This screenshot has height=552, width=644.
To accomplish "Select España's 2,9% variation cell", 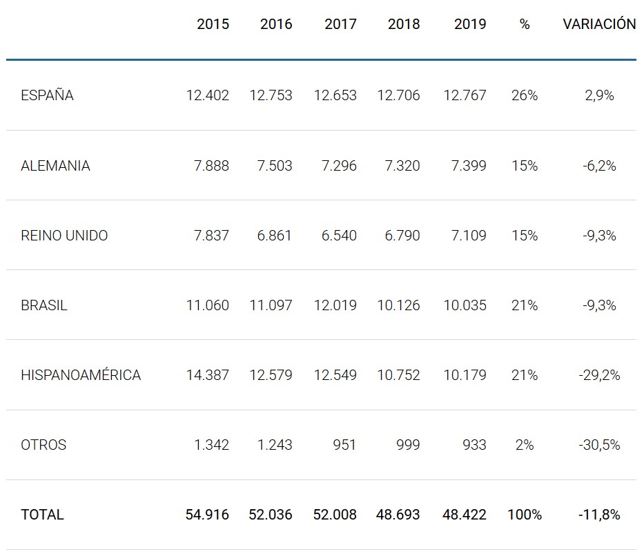I will point(599,96).
